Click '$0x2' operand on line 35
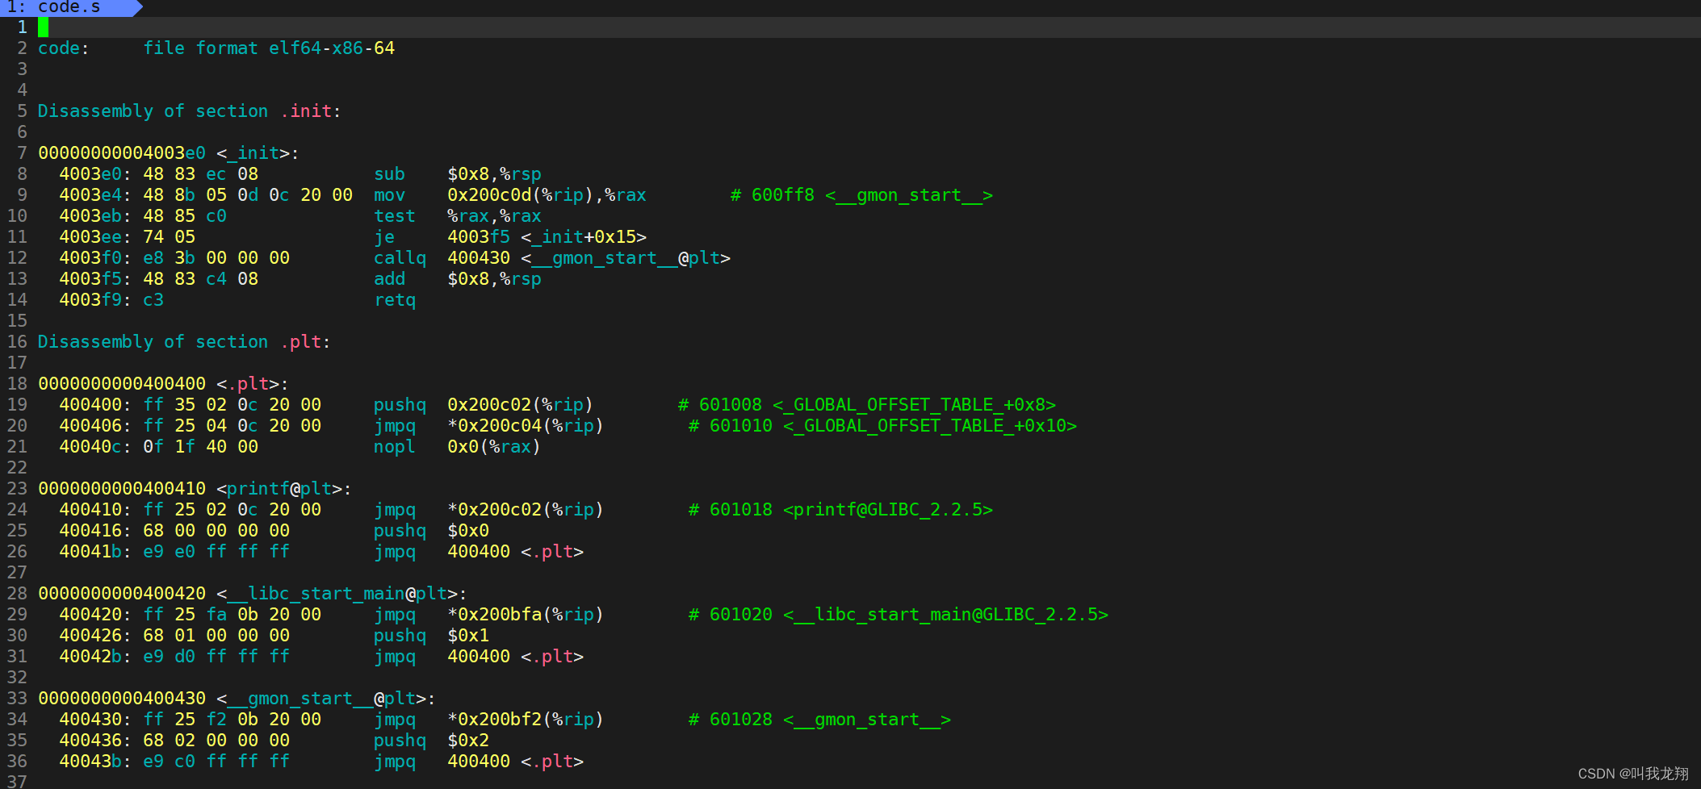Screen dimensions: 1701x789 468,741
